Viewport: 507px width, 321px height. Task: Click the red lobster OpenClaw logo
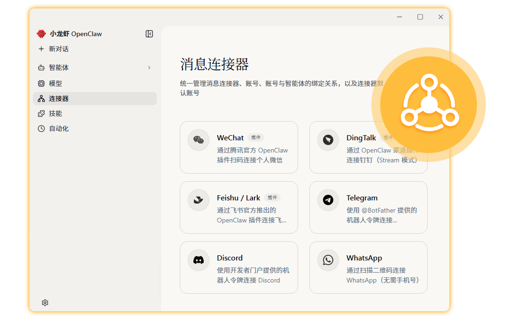pos(41,34)
